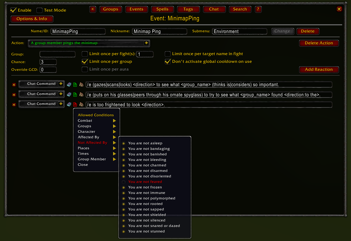Uncheck Limit once per group
The width and height of the screenshot is (351, 241).
click(85, 61)
